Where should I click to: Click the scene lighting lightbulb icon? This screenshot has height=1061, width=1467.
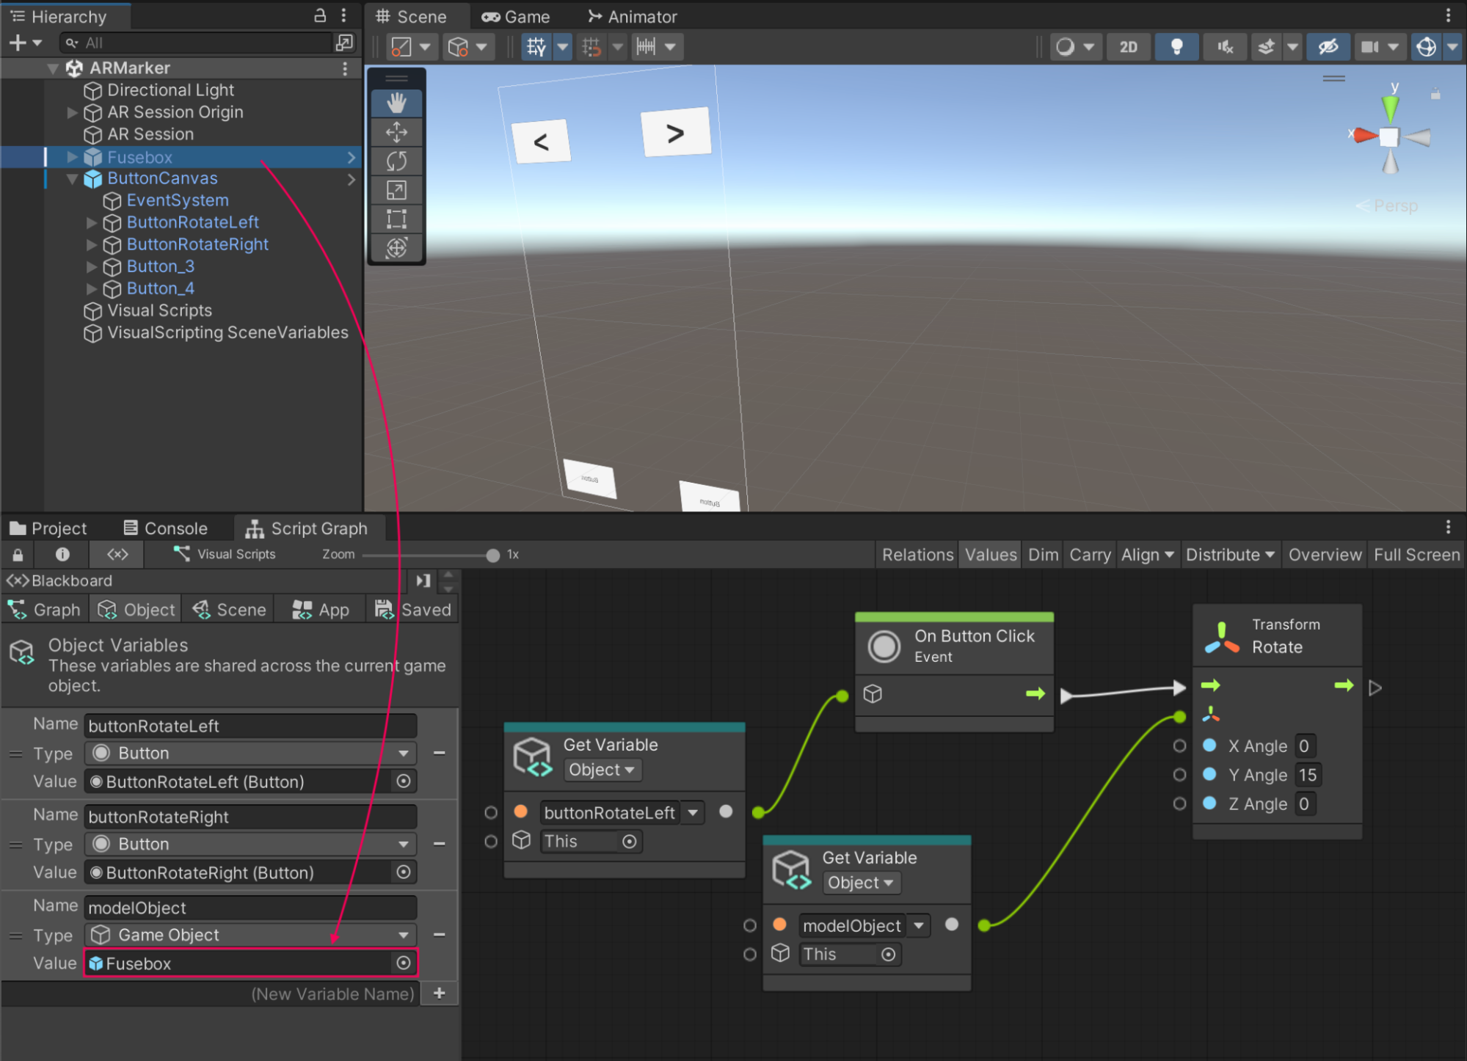tap(1176, 47)
